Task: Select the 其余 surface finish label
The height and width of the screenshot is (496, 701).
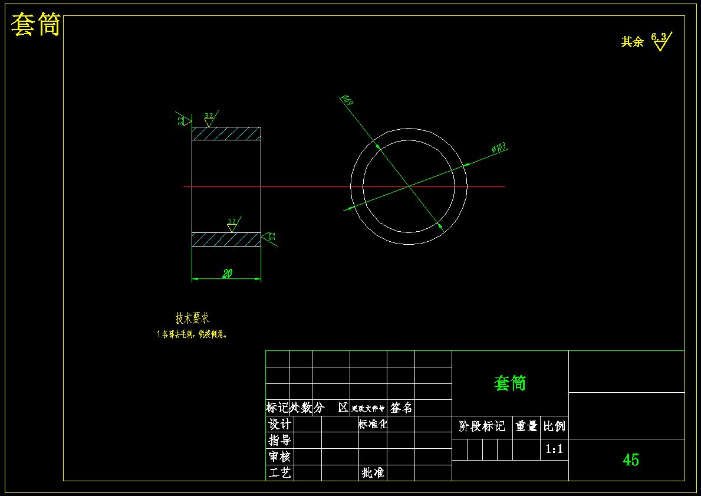Action: 632,42
